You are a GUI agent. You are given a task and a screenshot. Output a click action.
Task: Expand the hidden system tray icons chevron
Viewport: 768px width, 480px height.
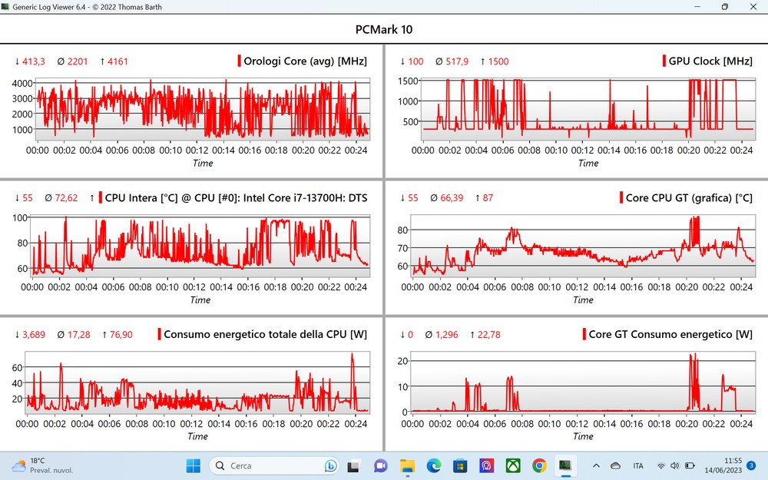tap(596, 465)
